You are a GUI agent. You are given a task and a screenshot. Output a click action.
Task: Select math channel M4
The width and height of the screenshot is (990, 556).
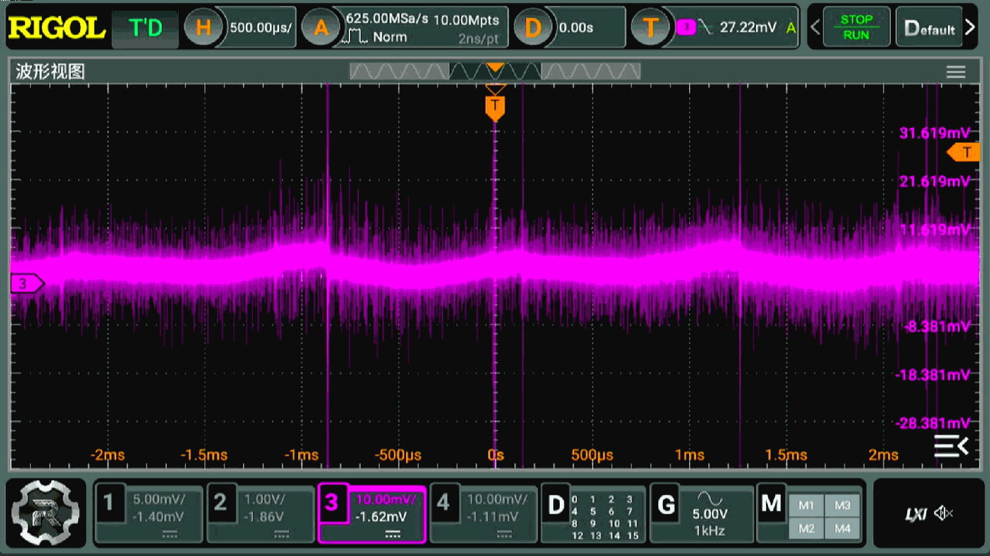click(842, 528)
